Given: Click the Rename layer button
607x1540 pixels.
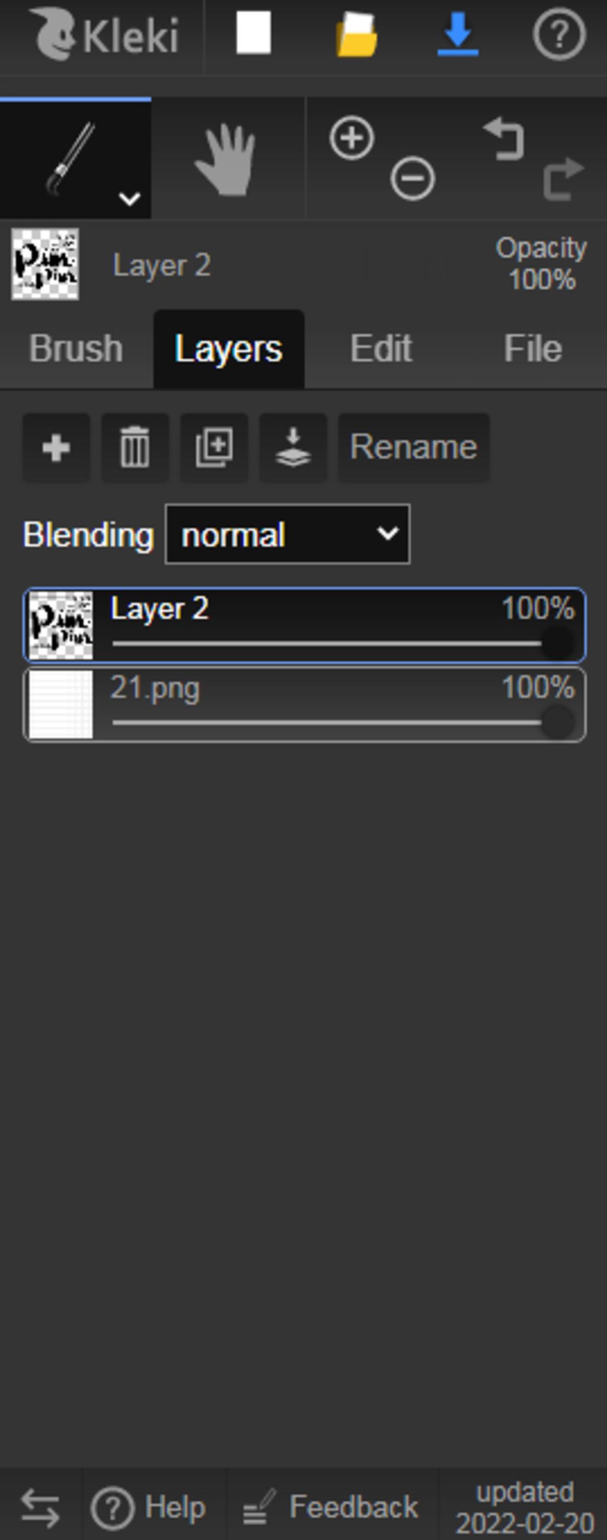Looking at the screenshot, I should 413,447.
